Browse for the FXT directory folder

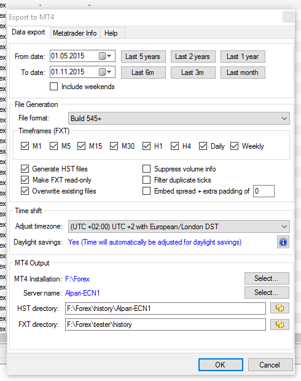[279, 324]
